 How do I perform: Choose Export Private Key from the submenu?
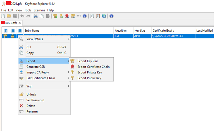[x=89, y=72]
